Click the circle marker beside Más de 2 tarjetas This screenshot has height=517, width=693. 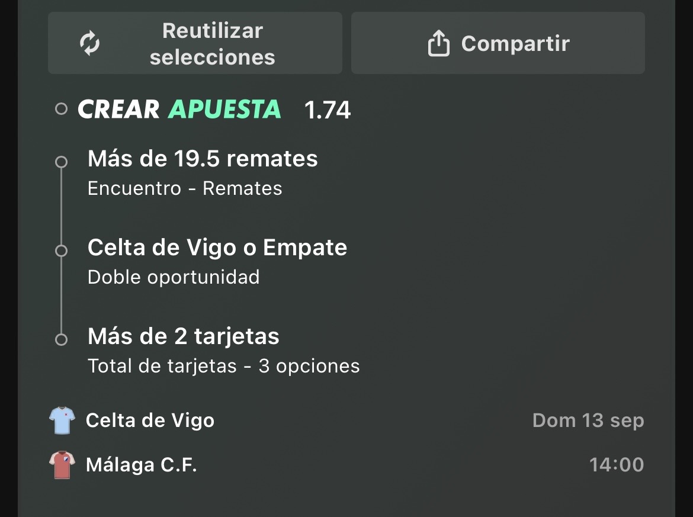point(62,339)
